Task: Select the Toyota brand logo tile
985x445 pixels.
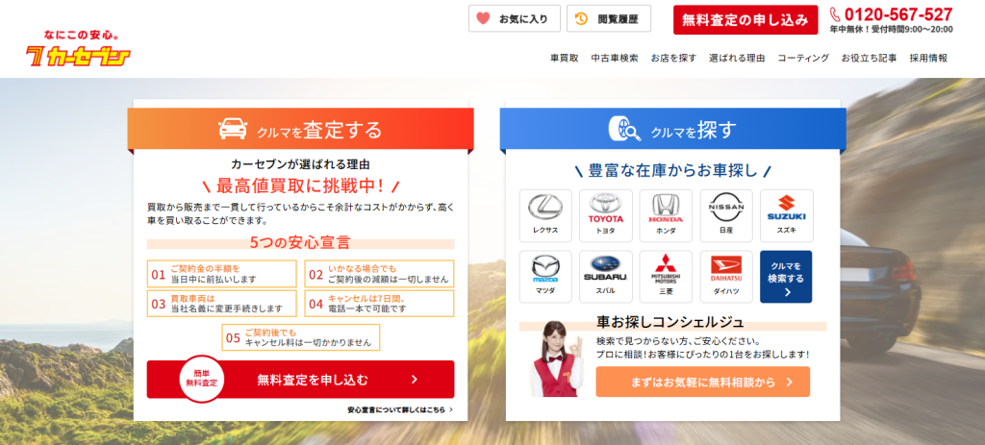Action: (x=606, y=215)
